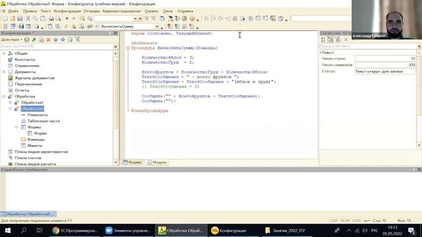The width and height of the screenshot is (422, 237).
Task: Click the Open file toolbar icon
Action: [x=13, y=18]
